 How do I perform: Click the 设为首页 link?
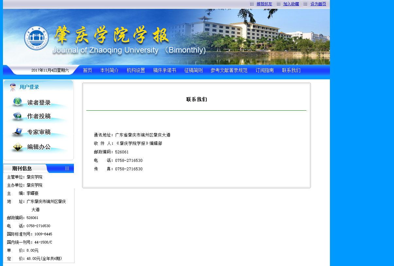pos(318,4)
